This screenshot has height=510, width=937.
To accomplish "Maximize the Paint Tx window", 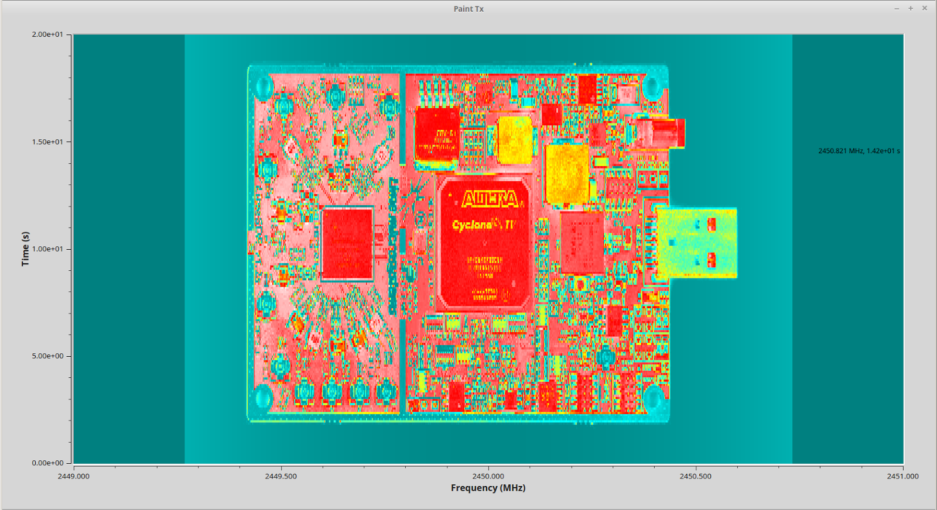I will click(911, 8).
